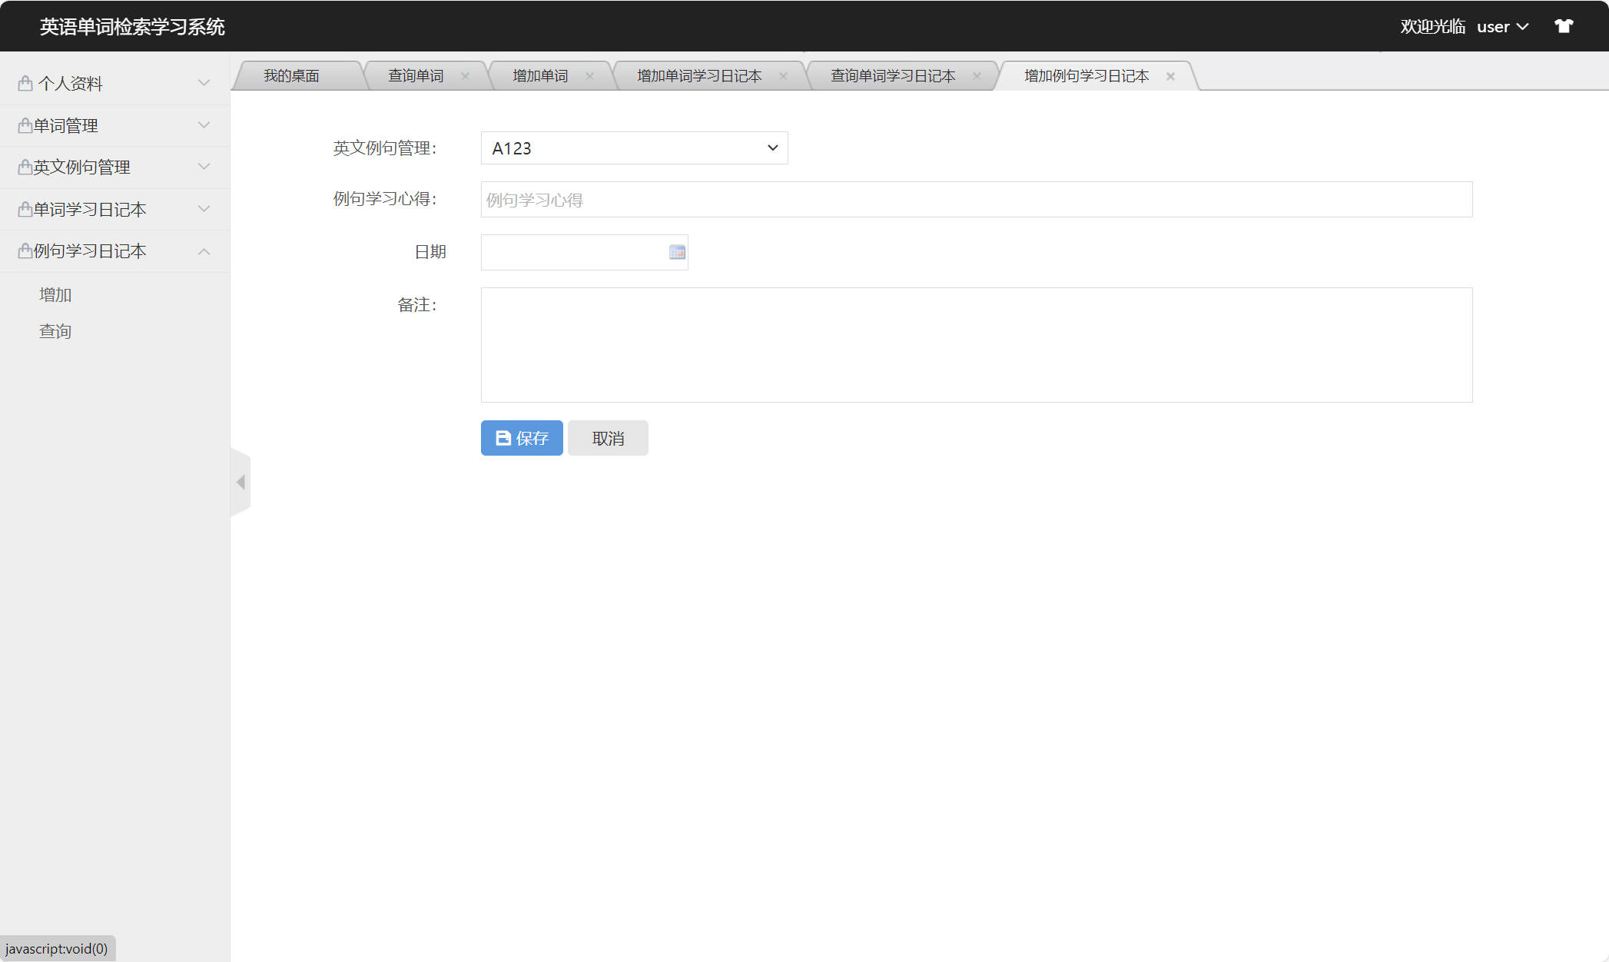Click the lock icon beside 个人资料

24,82
